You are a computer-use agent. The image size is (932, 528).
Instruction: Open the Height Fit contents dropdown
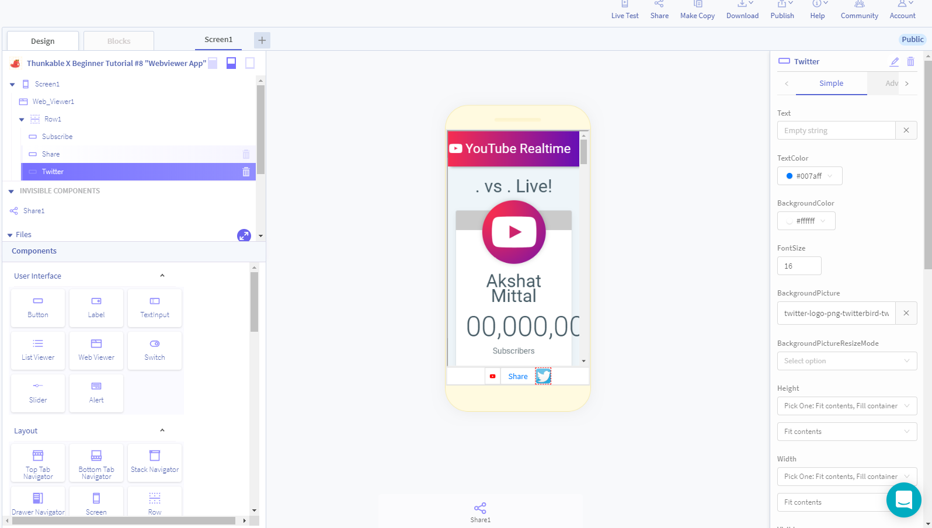click(x=847, y=432)
